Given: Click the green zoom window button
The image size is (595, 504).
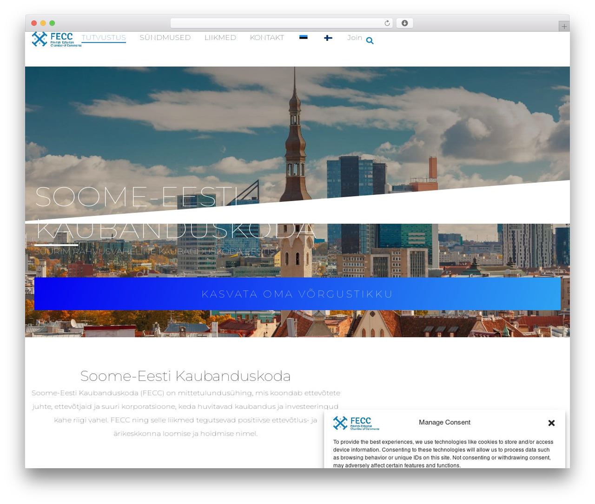Looking at the screenshot, I should [52, 23].
